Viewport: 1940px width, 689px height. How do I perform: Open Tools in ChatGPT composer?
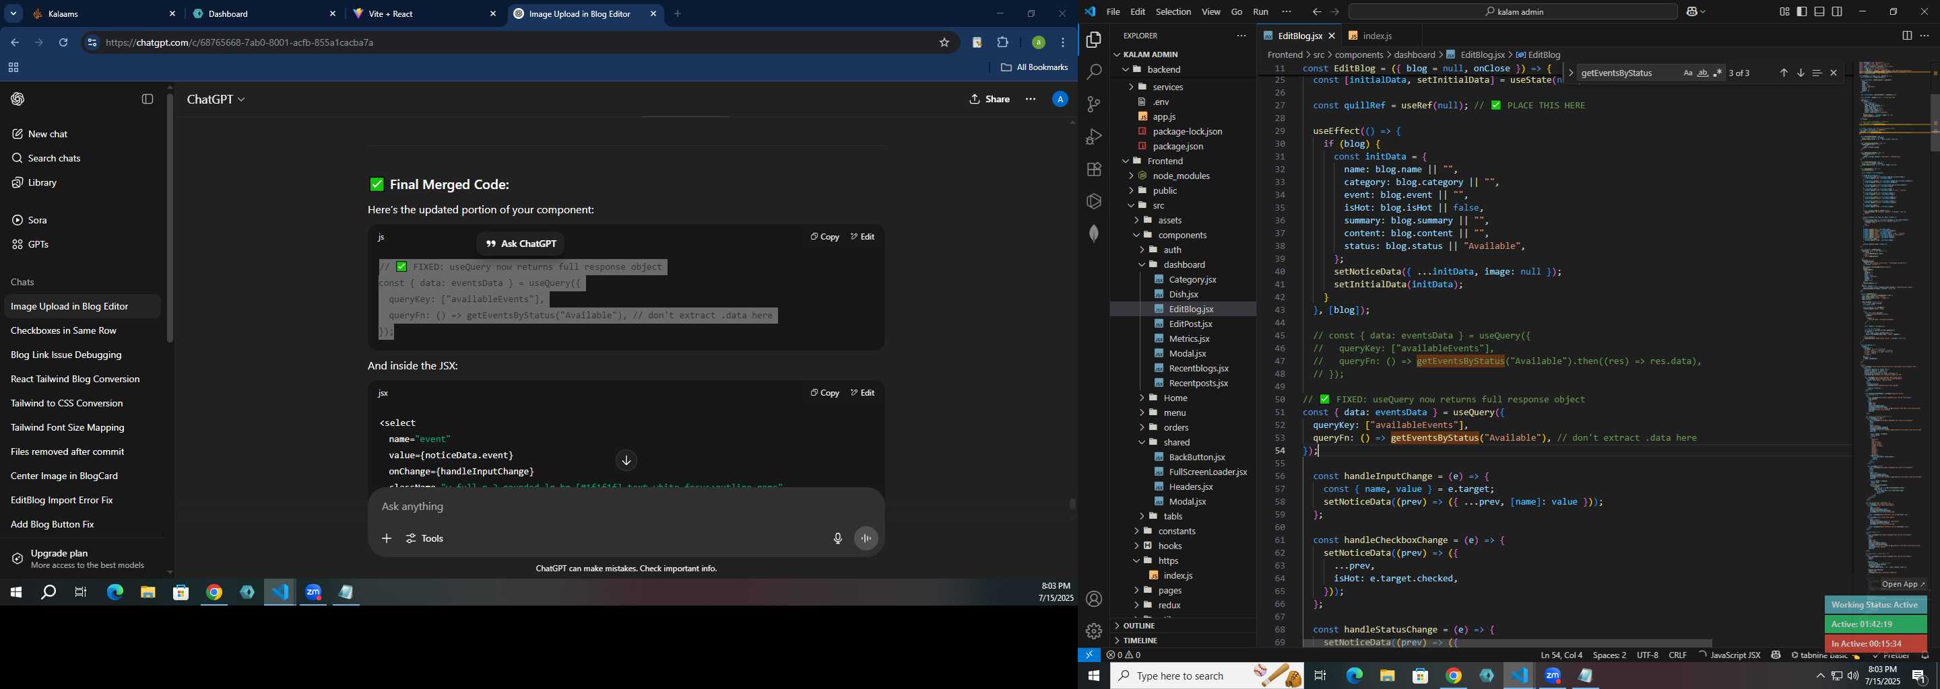click(426, 538)
